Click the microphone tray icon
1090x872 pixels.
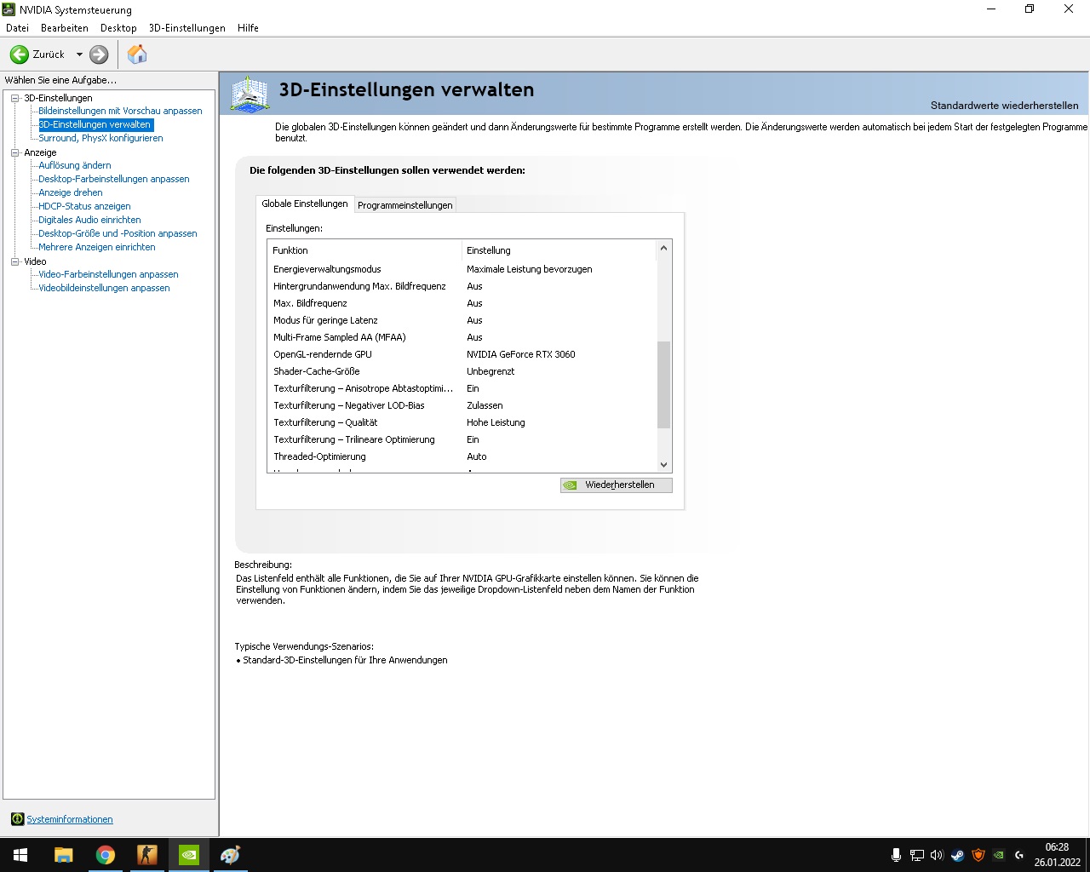[896, 855]
